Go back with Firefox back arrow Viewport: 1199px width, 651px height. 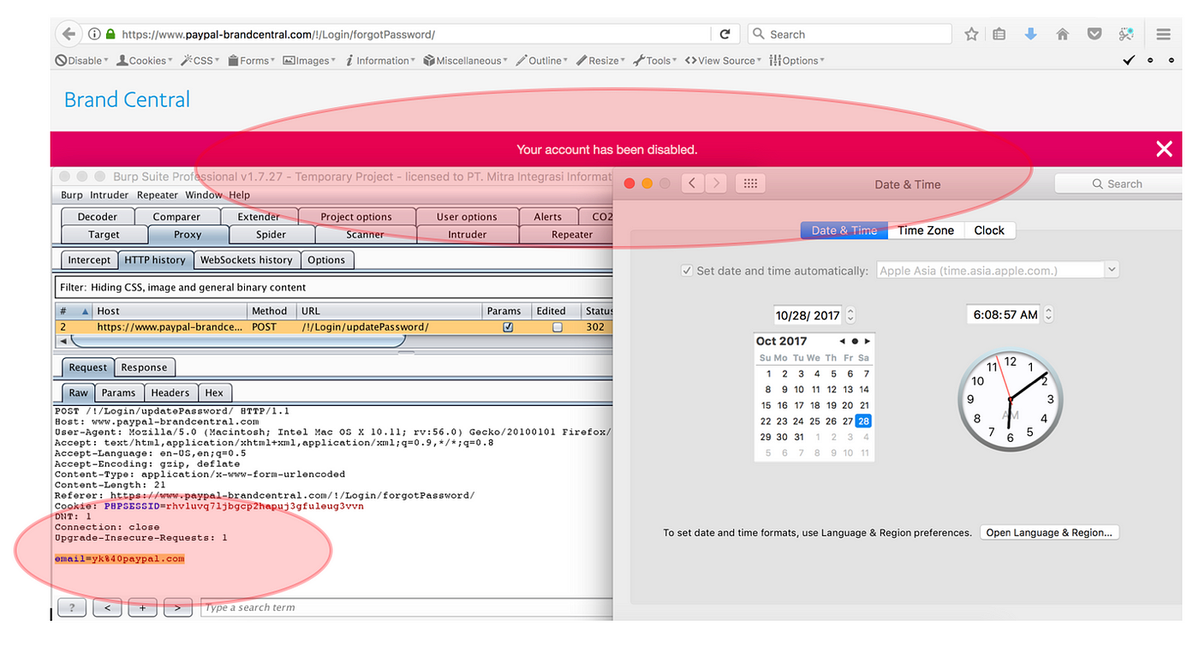pos(68,34)
